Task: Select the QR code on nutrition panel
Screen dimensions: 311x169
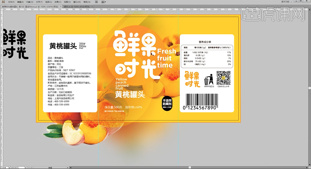Action: click(224, 78)
